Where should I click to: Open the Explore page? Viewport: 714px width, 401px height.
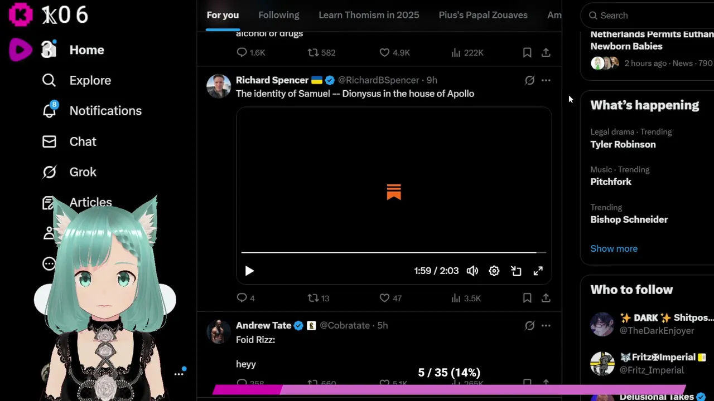click(76, 80)
